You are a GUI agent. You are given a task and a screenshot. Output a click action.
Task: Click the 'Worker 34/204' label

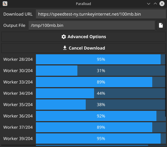click(18, 93)
